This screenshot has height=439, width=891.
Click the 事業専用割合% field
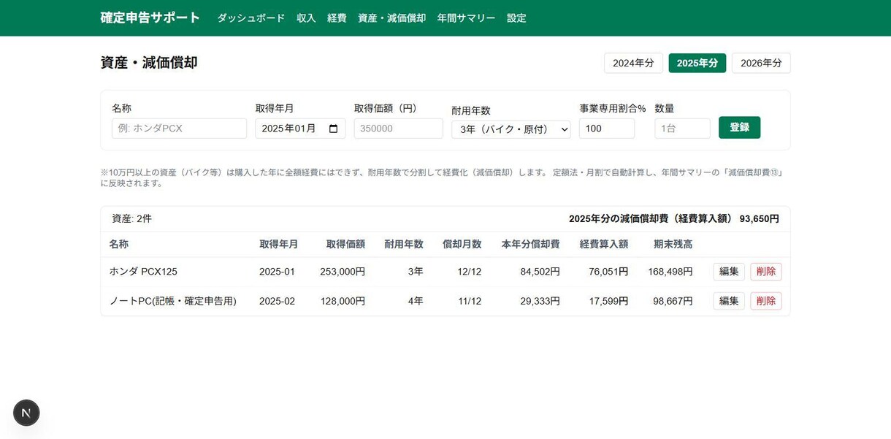point(607,129)
